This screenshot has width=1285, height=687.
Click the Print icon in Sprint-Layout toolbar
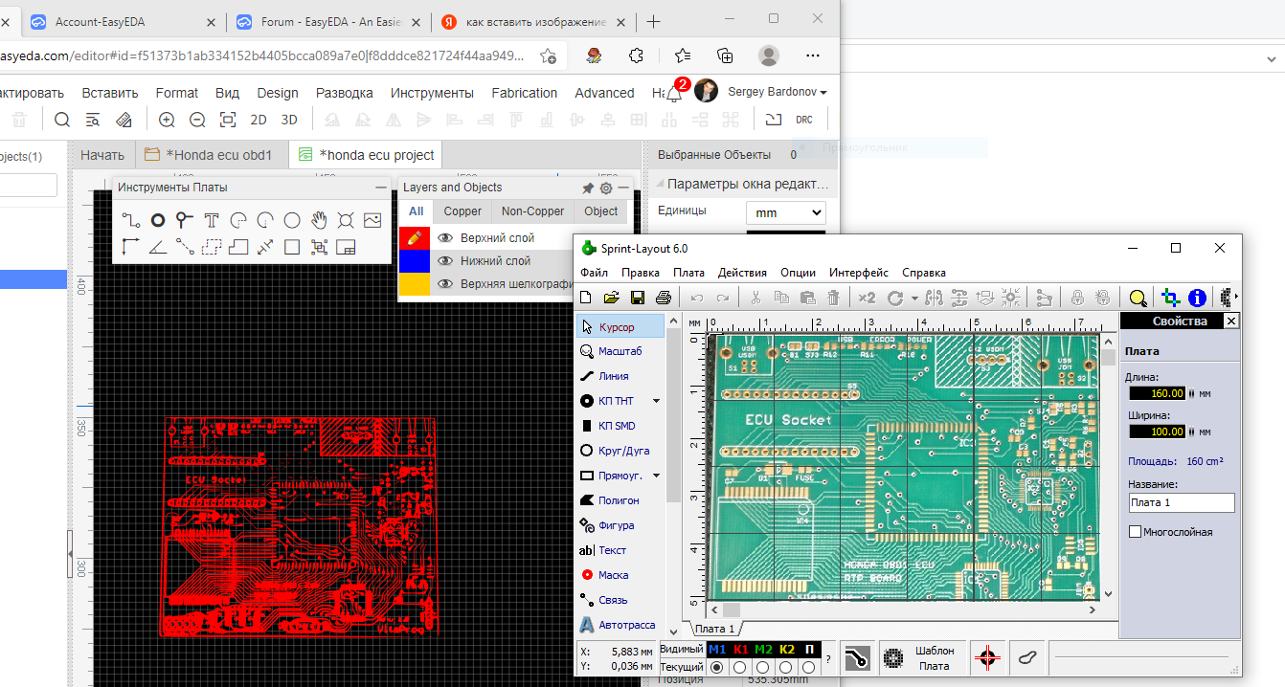pos(663,298)
